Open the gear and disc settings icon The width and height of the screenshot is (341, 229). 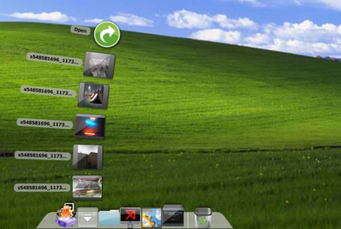pyautogui.click(x=152, y=218)
